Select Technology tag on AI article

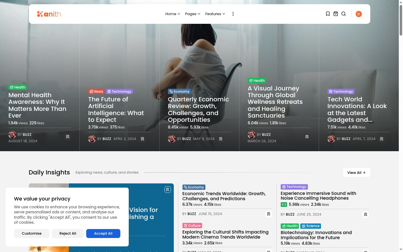coord(119,92)
